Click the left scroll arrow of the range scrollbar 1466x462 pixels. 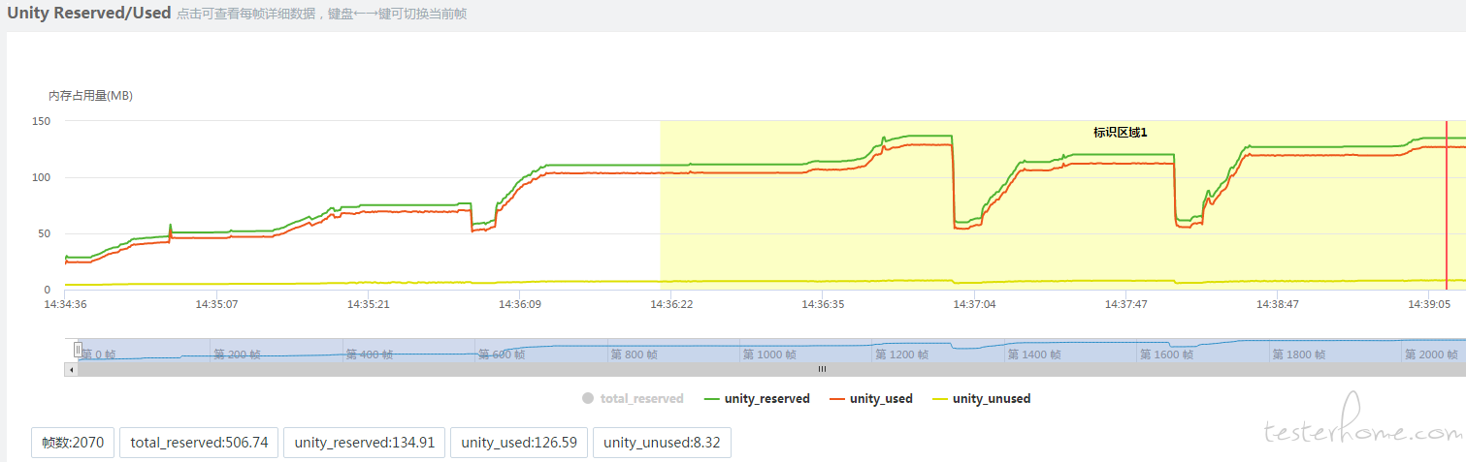pyautogui.click(x=71, y=369)
